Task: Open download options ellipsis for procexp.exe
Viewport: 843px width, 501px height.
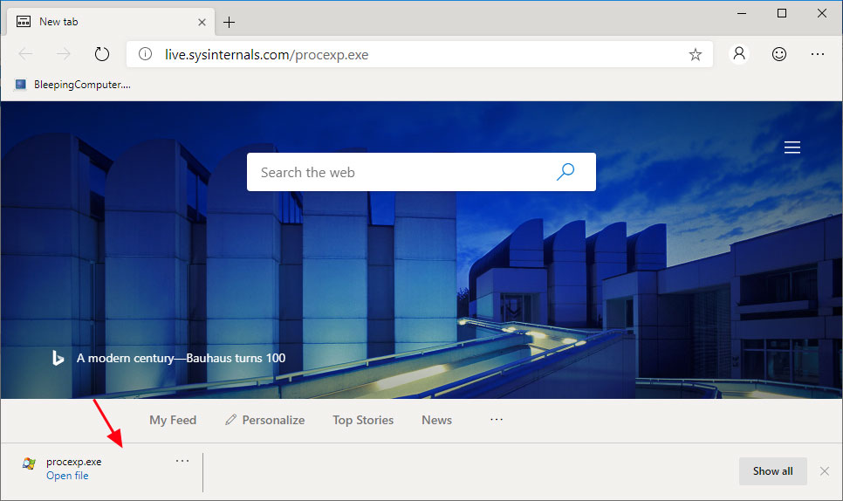Action: pos(182,461)
